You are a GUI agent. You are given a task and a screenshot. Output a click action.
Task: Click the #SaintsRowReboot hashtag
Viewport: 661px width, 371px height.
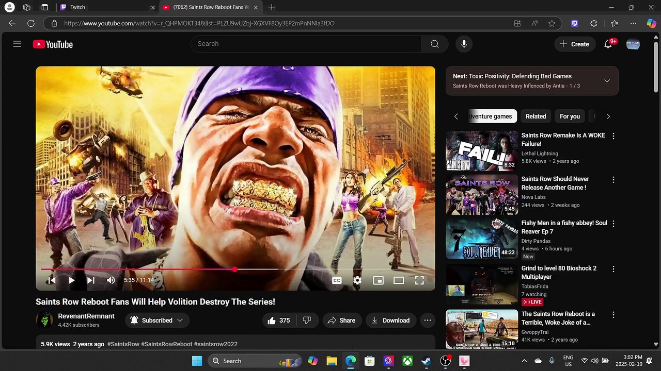tap(167, 344)
